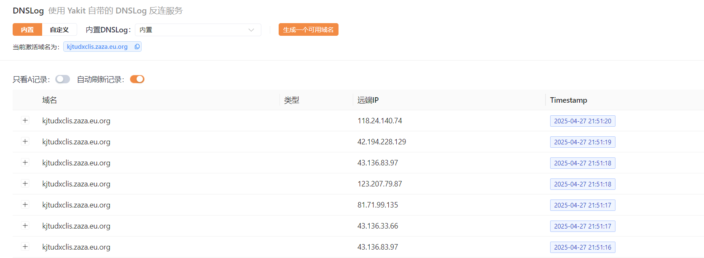Expand the row with IP 42.194.228.129
Screen dimensions: 704x258
[x=25, y=141]
